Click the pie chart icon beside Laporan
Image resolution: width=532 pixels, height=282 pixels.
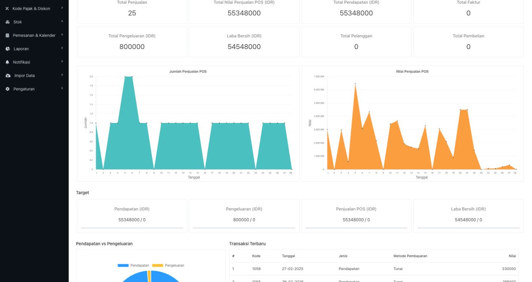click(7, 49)
